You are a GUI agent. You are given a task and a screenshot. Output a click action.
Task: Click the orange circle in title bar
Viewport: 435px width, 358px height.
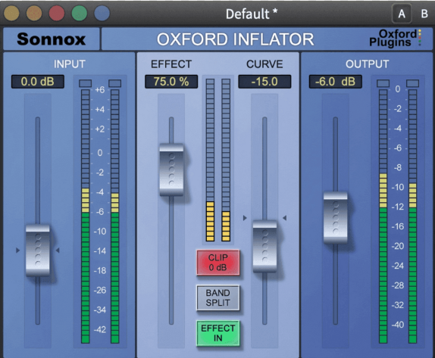pyautogui.click(x=34, y=13)
